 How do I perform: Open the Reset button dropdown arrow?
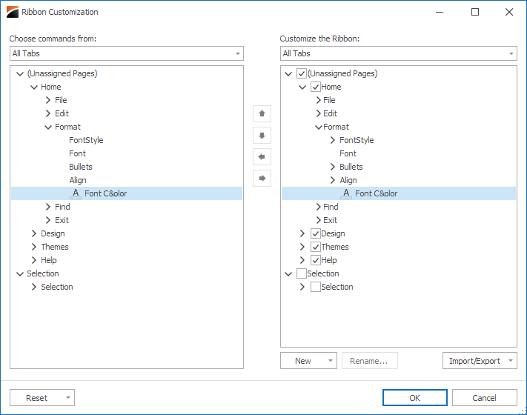point(68,398)
